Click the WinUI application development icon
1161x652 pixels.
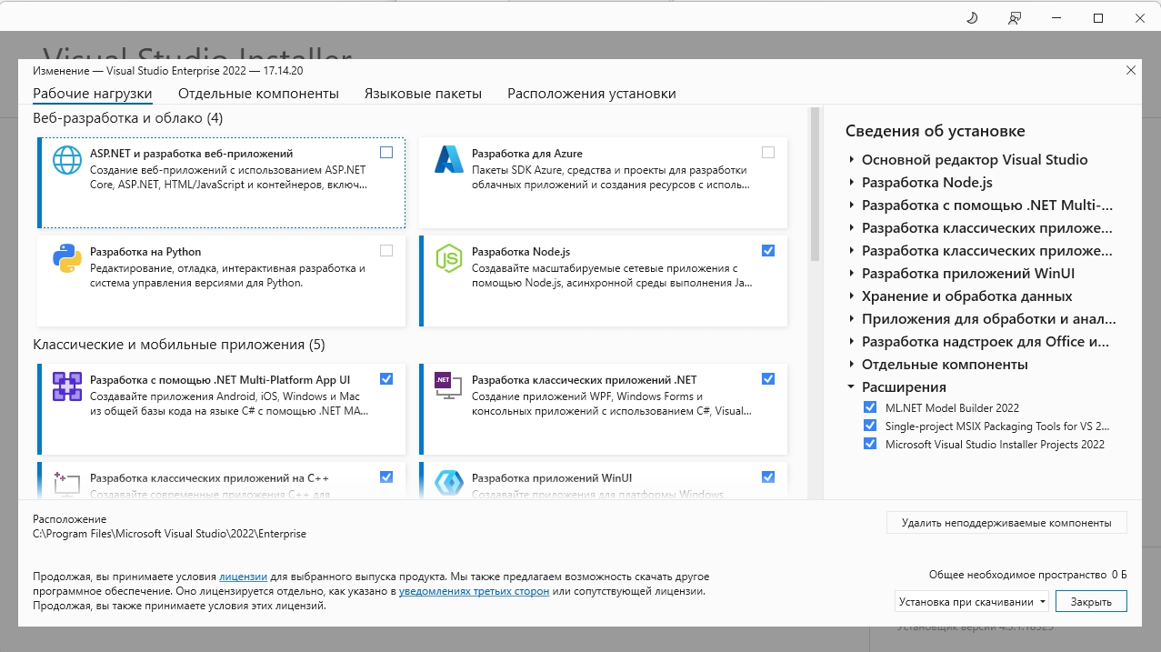tap(449, 484)
